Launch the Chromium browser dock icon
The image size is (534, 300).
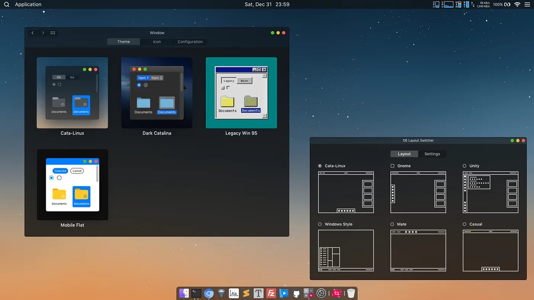(209, 293)
